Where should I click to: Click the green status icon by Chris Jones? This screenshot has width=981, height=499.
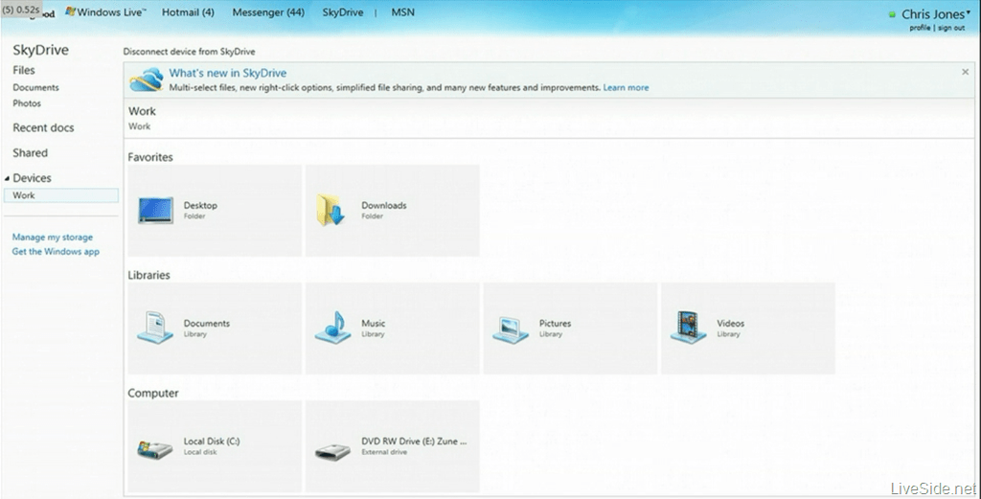pos(892,14)
